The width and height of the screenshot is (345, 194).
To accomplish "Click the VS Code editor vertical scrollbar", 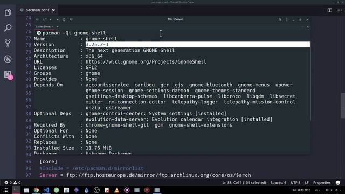I will [343, 106].
